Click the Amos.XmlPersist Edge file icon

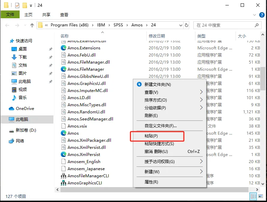pos(64,154)
